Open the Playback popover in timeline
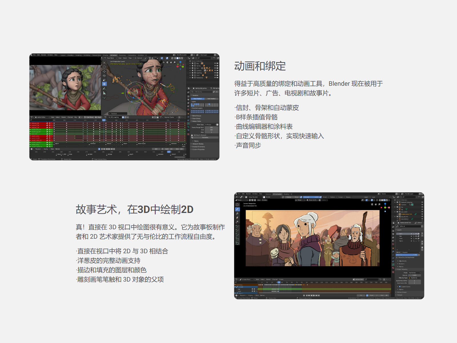 pos(39,149)
